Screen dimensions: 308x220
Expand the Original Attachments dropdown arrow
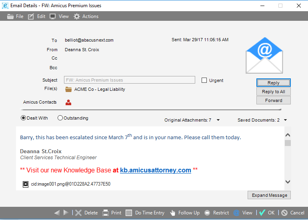pos(218,120)
